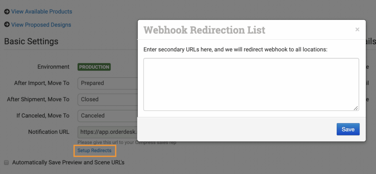Focus the secondary URLs text area
The image size is (376, 174).
tap(251, 84)
